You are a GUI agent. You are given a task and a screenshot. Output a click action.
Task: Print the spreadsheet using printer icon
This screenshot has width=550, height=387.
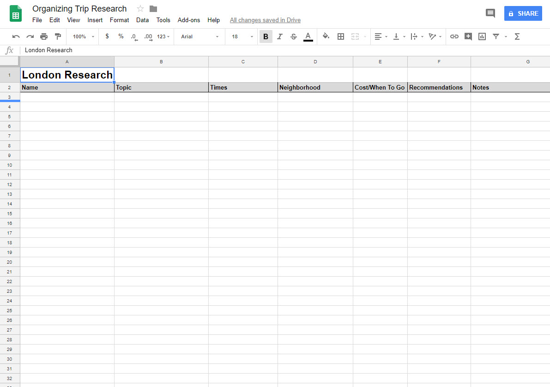[x=44, y=36]
